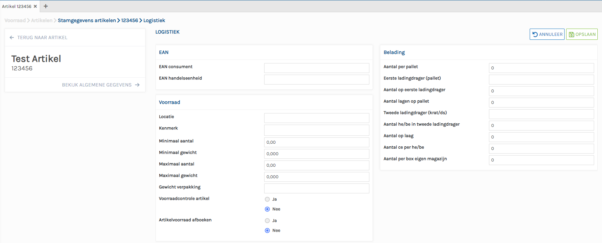602x243 pixels.
Task: Open a new tab with plus icon
Action: tap(46, 6)
